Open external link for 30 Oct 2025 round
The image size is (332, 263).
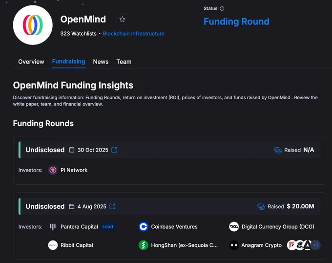coord(114,150)
